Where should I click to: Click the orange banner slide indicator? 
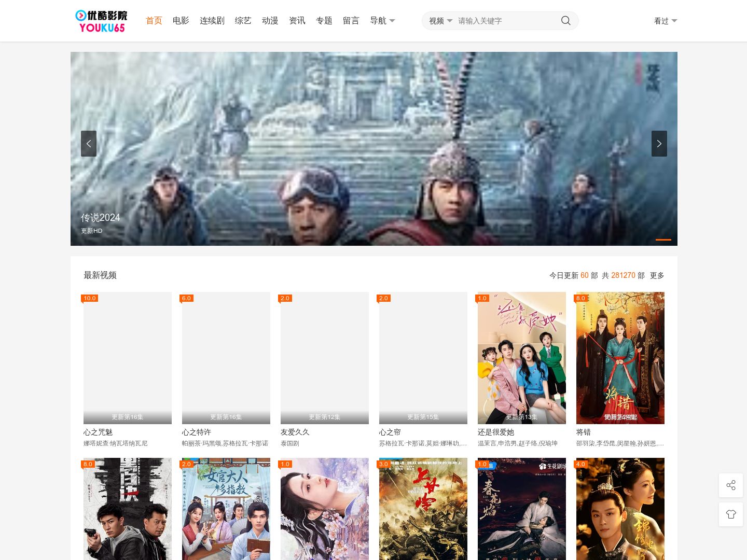click(663, 240)
